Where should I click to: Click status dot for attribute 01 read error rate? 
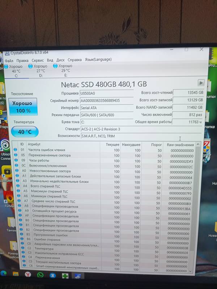15,150
